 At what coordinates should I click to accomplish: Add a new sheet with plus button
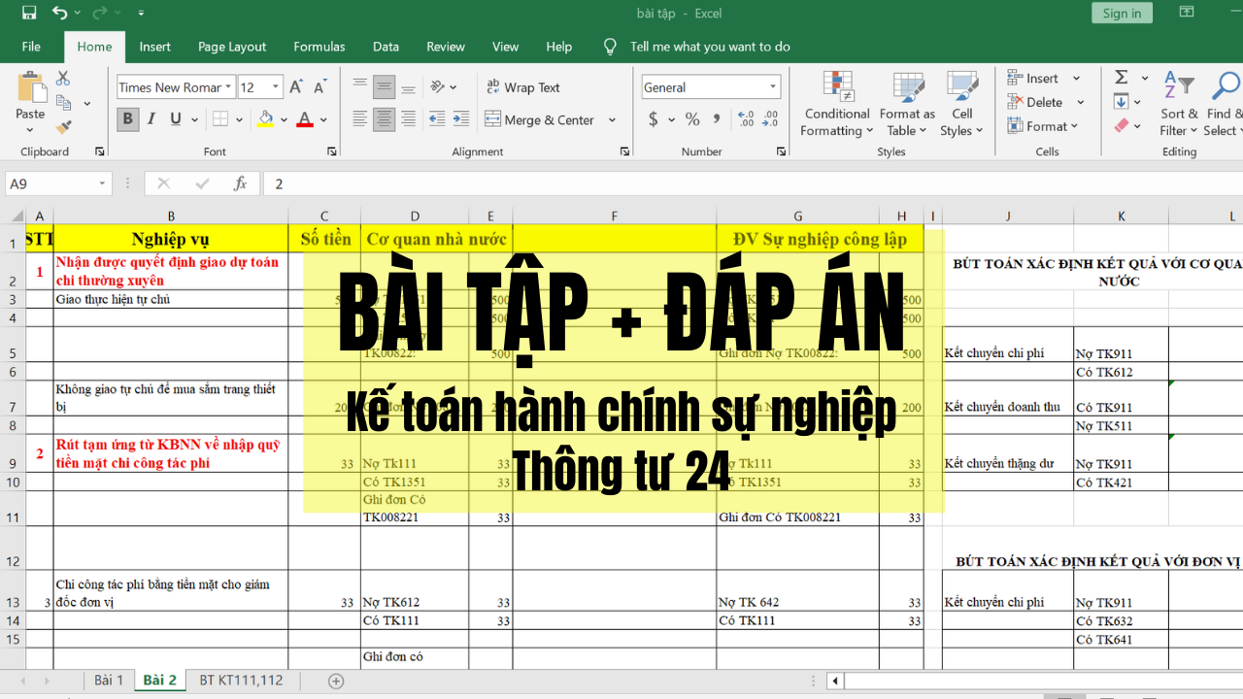pos(336,681)
